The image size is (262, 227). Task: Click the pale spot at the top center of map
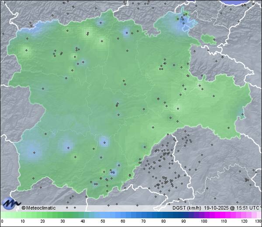tap(89, 33)
